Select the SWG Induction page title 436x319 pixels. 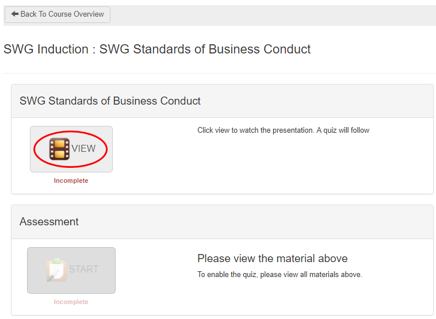tap(157, 49)
